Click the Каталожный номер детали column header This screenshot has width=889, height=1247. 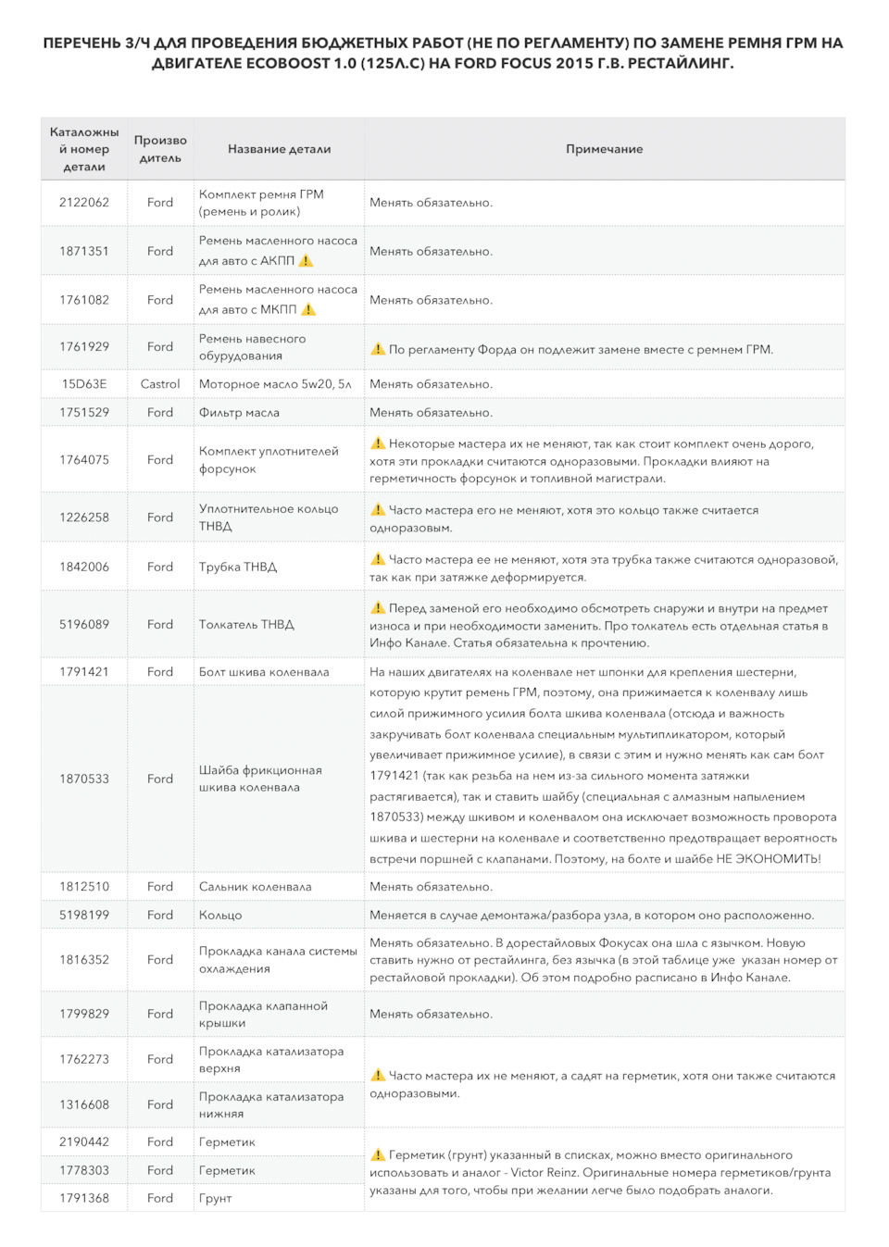pyautogui.click(x=84, y=149)
